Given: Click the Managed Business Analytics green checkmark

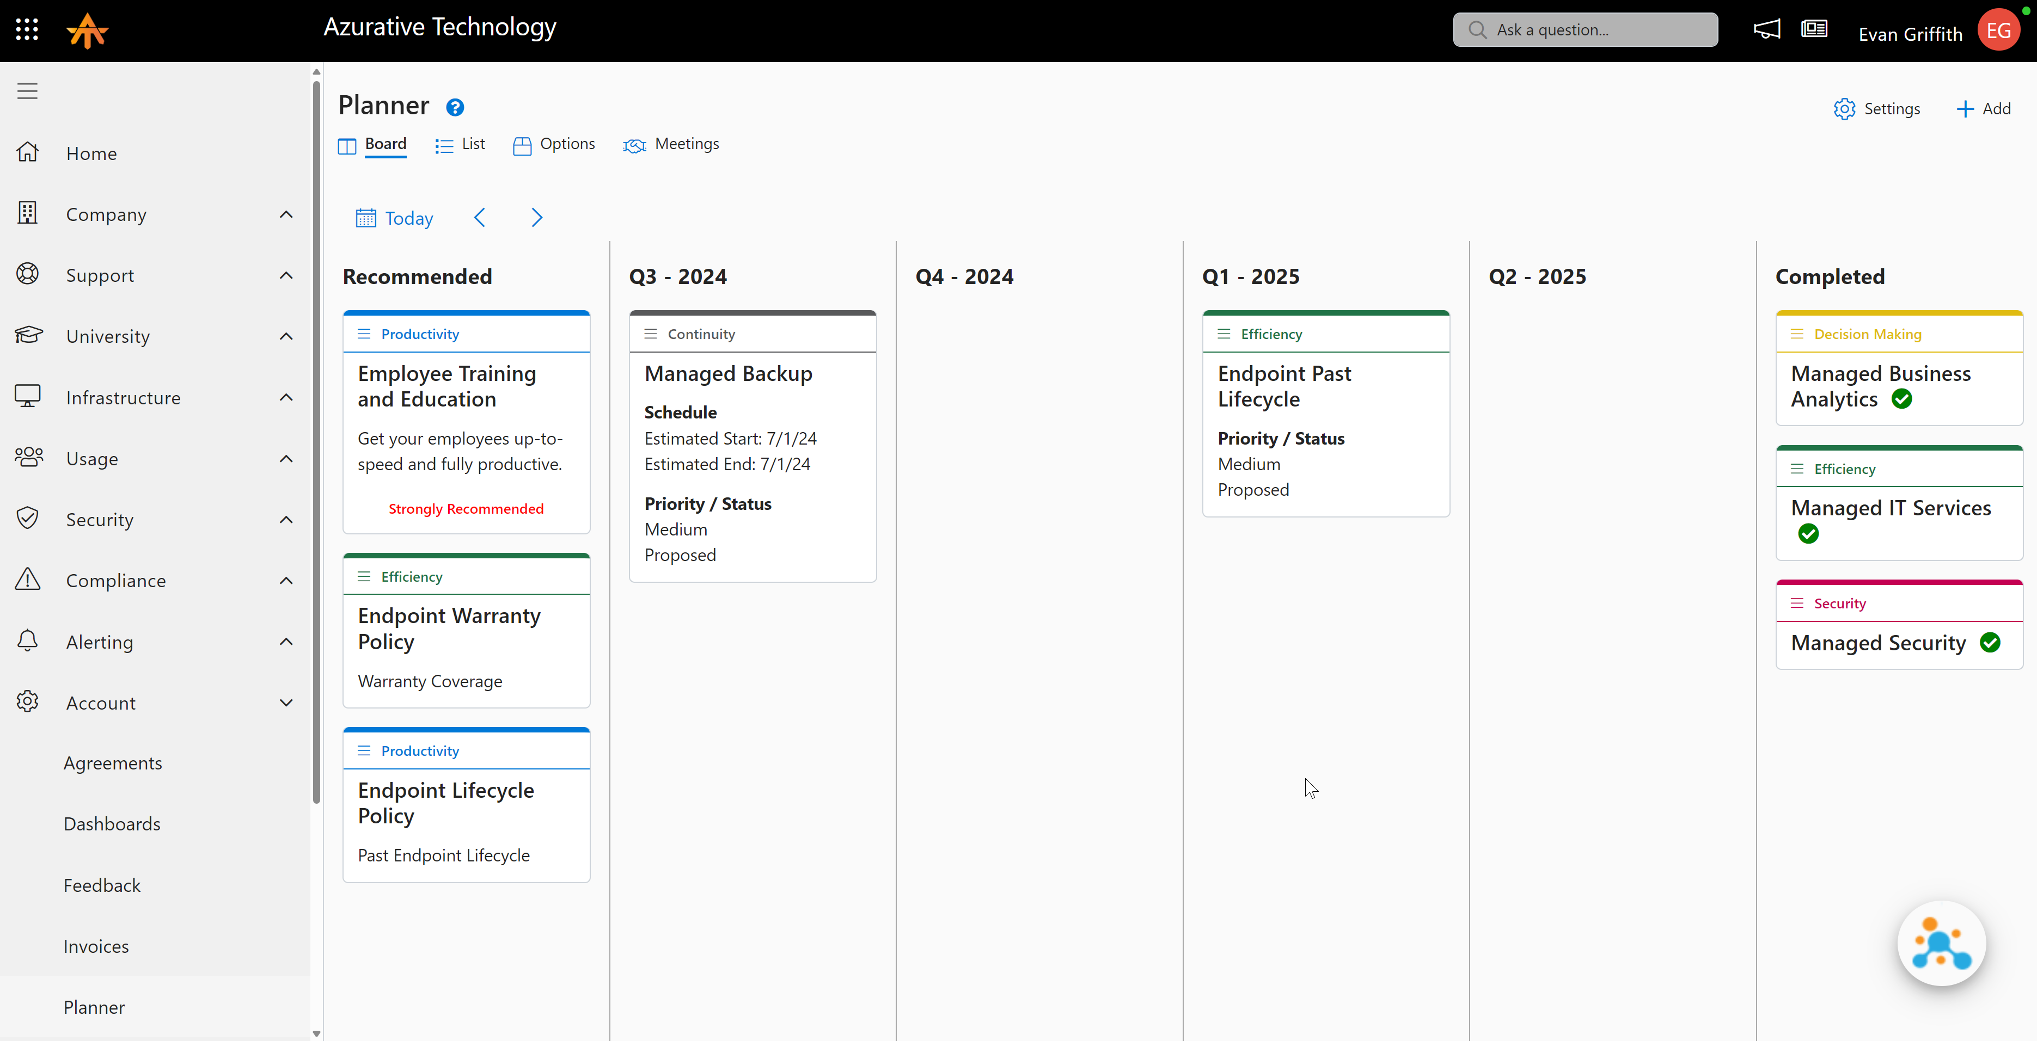Looking at the screenshot, I should point(1902,399).
